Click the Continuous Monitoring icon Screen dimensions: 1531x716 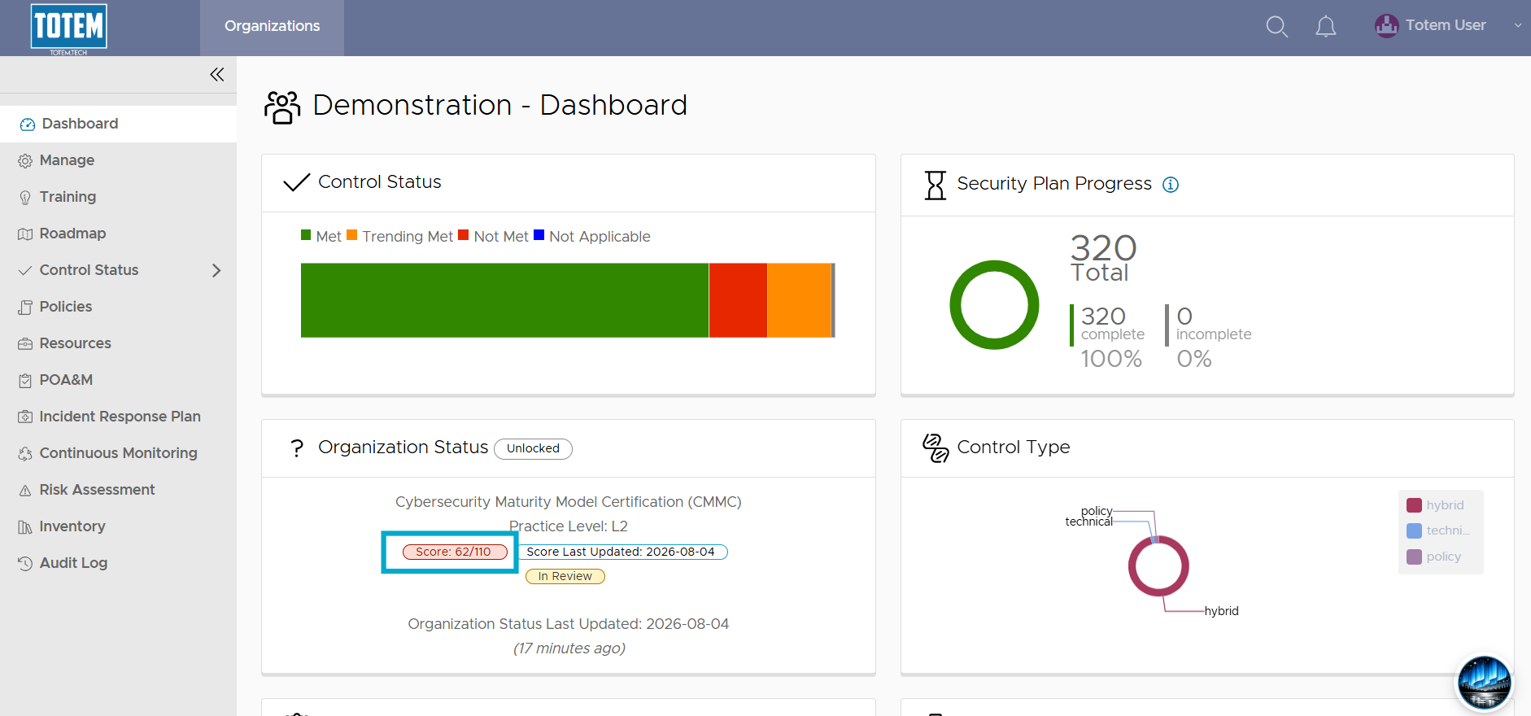tap(25, 454)
